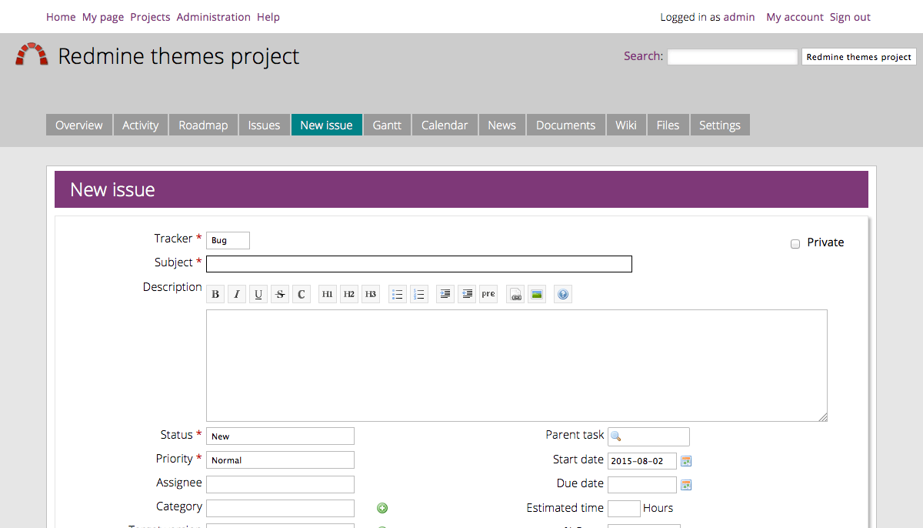The image size is (923, 528).
Task: Click the Help link in top menu
Action: [x=268, y=17]
